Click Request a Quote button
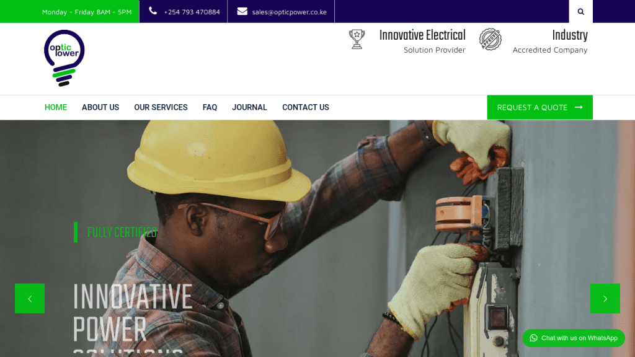The width and height of the screenshot is (635, 357). [540, 107]
